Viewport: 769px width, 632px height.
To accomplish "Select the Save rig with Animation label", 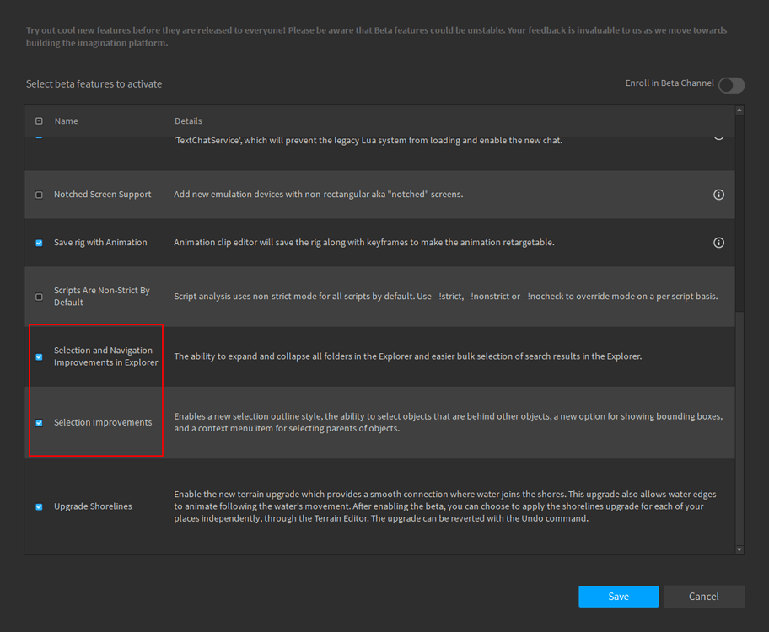I will click(x=100, y=242).
